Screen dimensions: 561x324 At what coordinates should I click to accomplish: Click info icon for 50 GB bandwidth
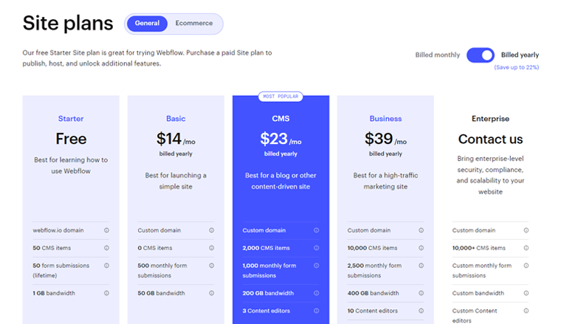tap(211, 293)
